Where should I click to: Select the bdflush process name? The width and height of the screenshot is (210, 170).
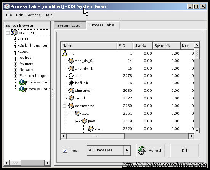pyautogui.click(x=82, y=83)
